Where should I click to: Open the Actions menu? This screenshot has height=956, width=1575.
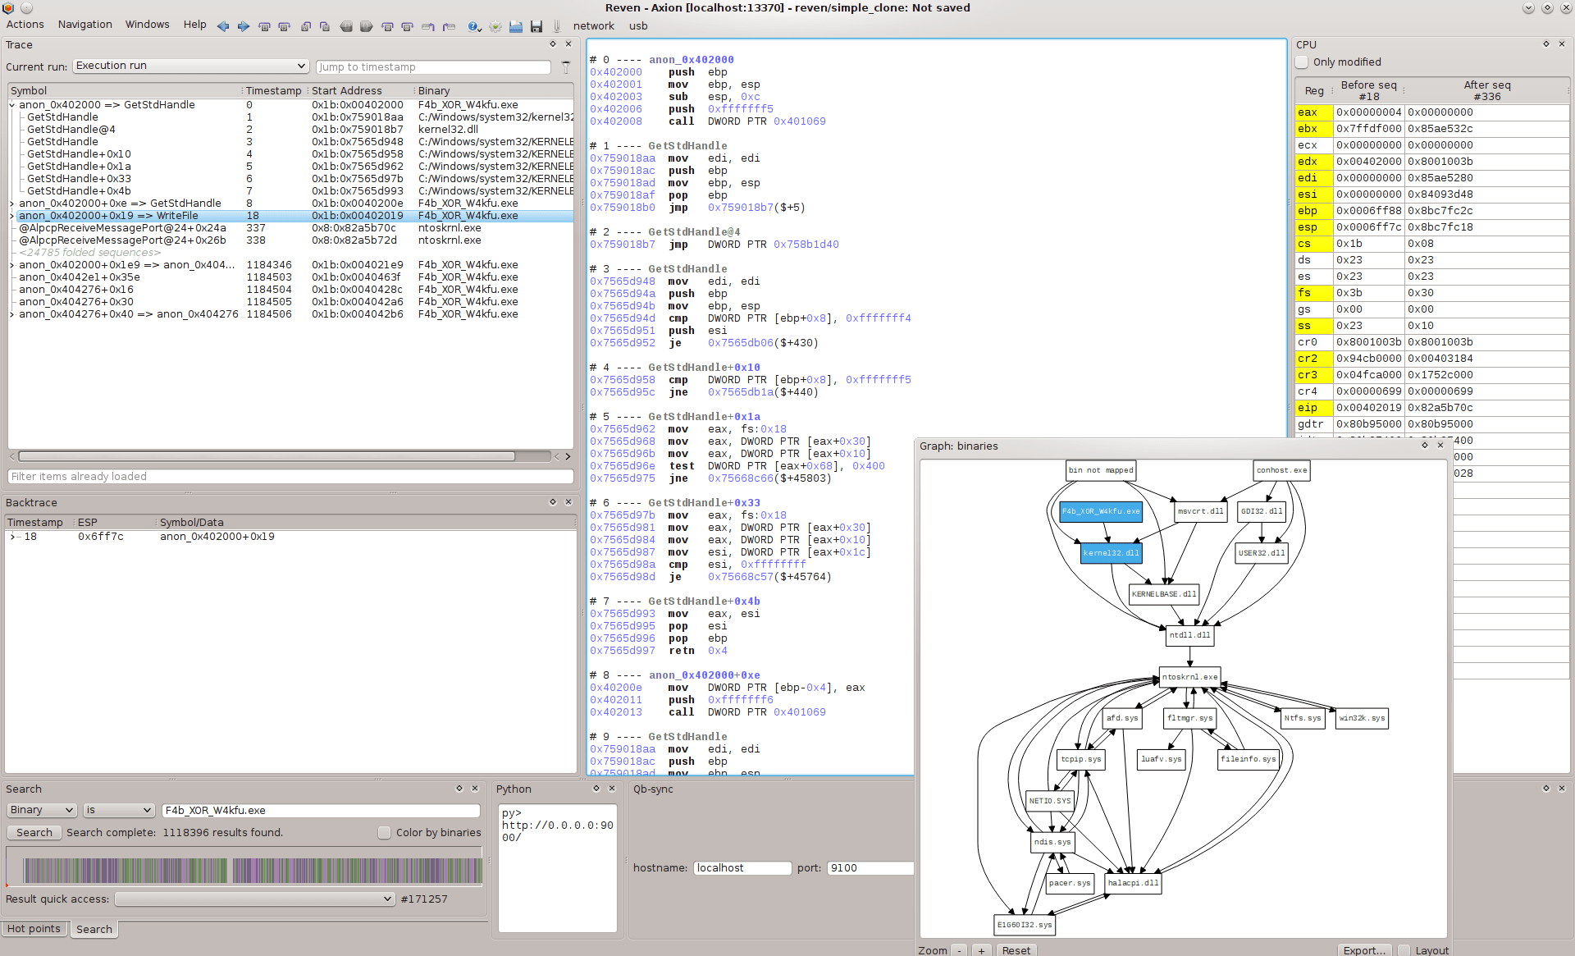click(25, 24)
